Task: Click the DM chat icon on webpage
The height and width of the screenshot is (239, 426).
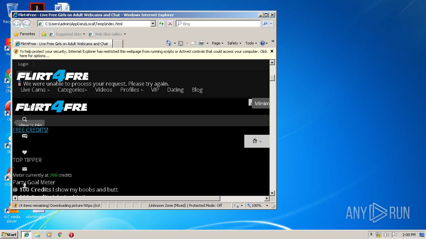Action: [25, 136]
